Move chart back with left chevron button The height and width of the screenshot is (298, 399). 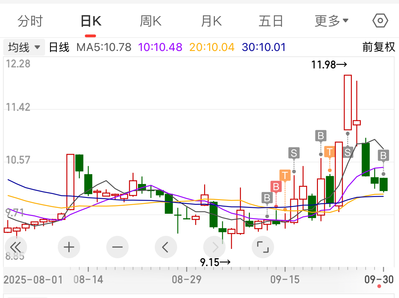(166, 247)
